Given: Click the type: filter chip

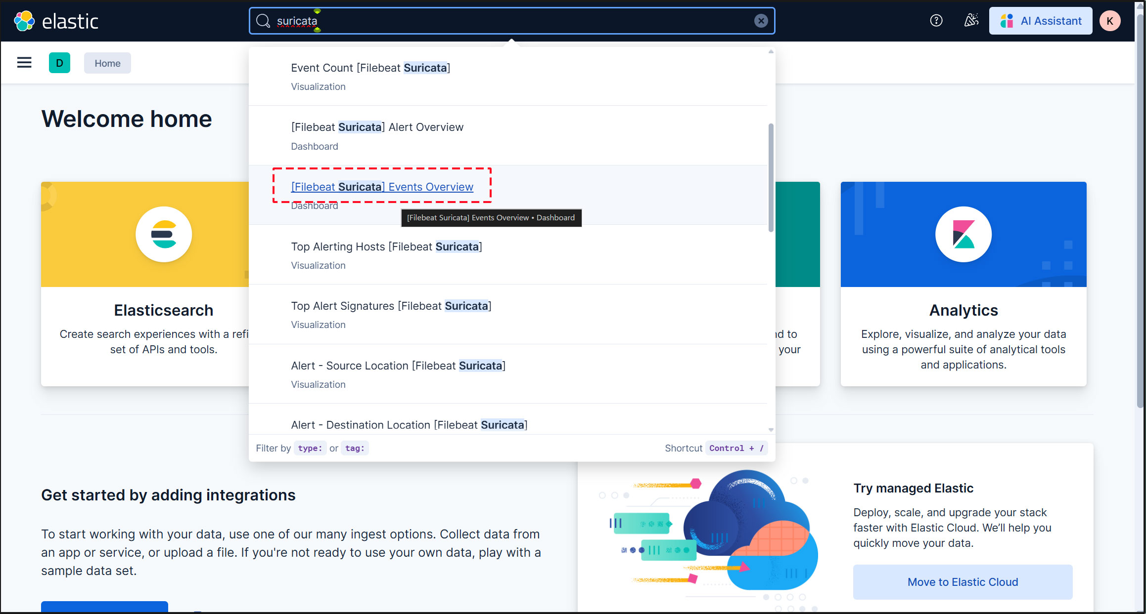Looking at the screenshot, I should [310, 448].
